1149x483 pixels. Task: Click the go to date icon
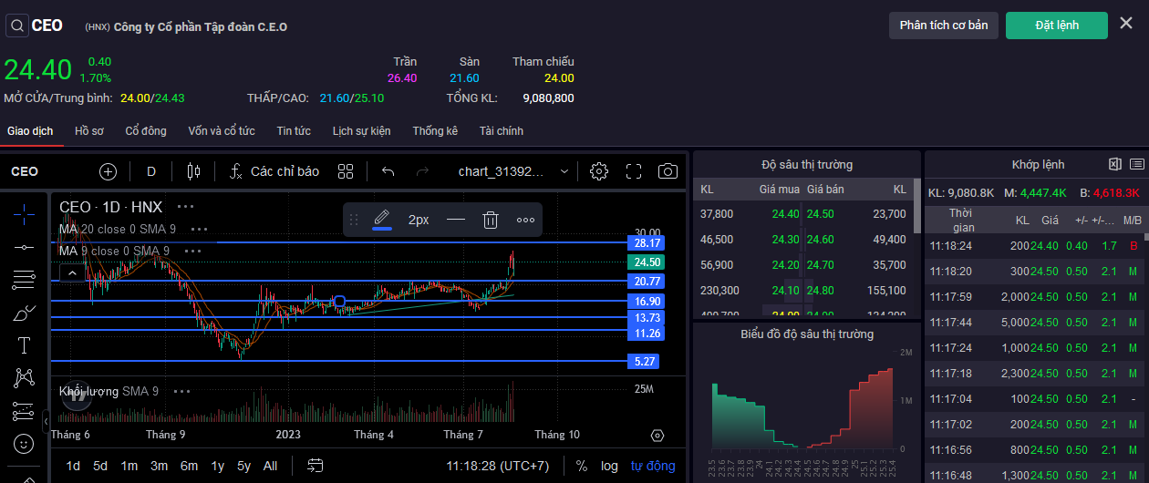[x=316, y=466]
